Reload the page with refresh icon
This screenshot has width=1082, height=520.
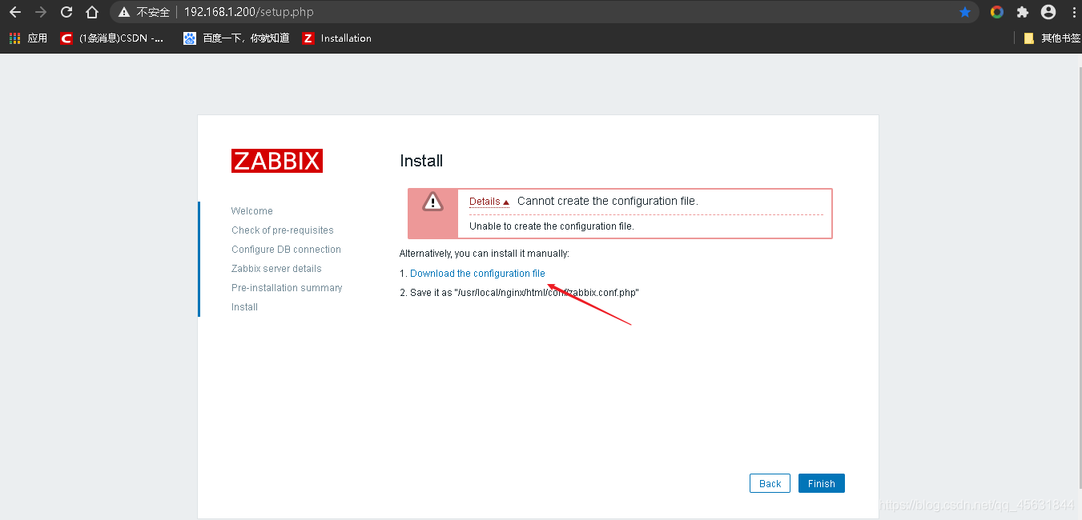(66, 12)
